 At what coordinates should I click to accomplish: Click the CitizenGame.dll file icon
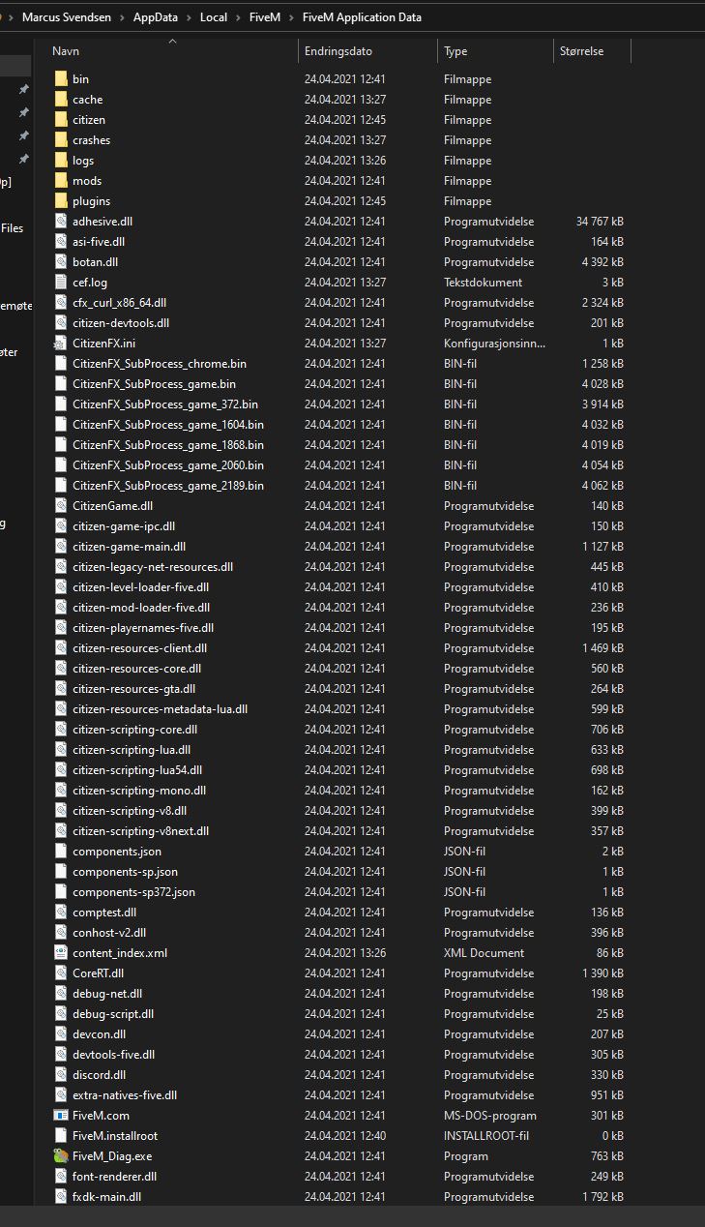[61, 506]
